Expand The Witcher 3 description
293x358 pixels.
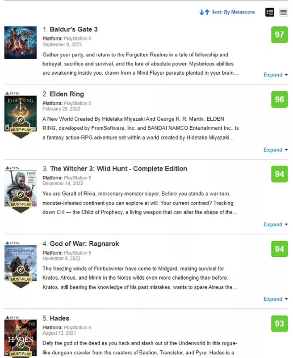(276, 225)
